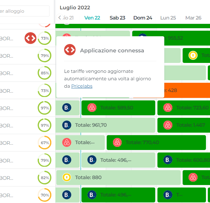Click the 67% orange occupancy ring
Viewport: 210px width, 203px height.
(x=44, y=143)
